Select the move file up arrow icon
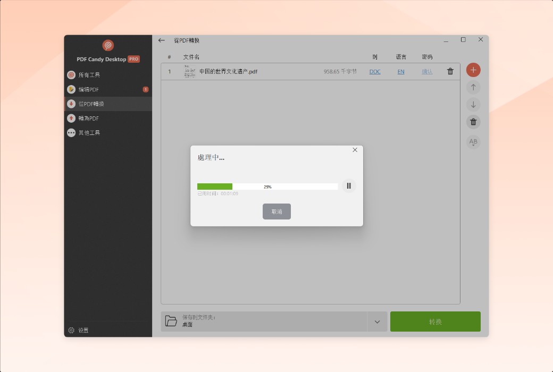The width and height of the screenshot is (553, 372). point(473,87)
